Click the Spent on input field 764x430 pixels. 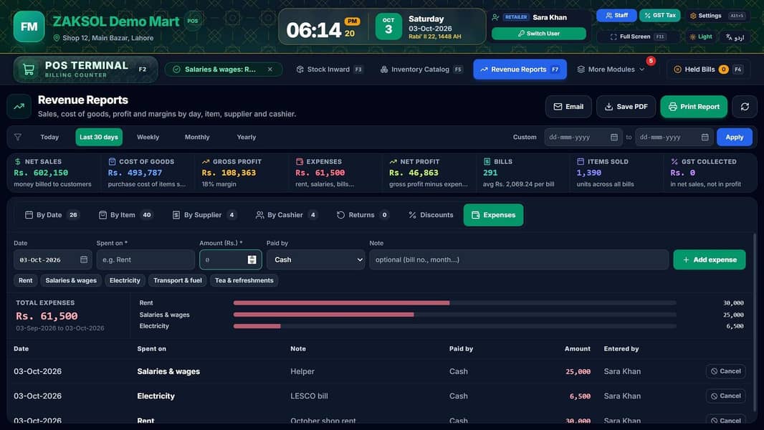click(145, 259)
